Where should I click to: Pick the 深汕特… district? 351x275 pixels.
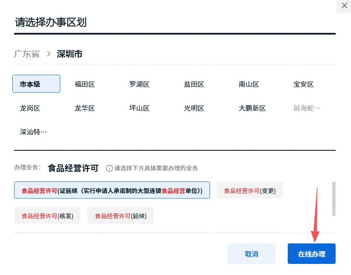click(33, 132)
